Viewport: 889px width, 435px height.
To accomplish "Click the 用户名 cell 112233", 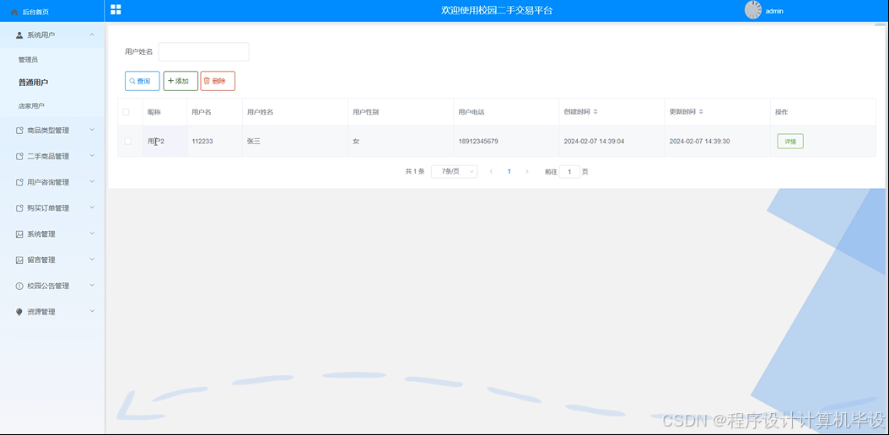I will 202,142.
